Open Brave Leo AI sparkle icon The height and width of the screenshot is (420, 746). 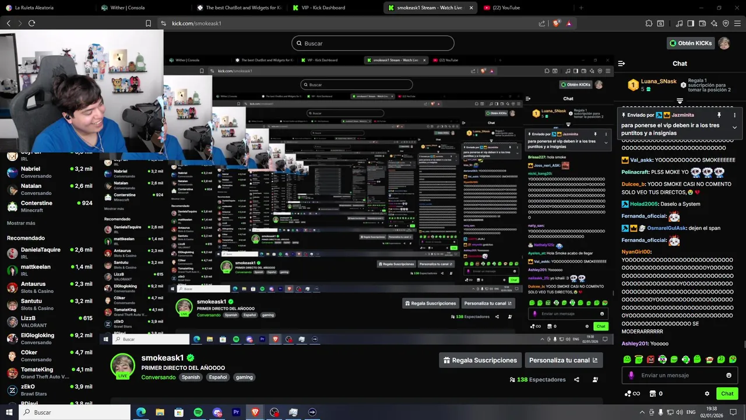(714, 23)
